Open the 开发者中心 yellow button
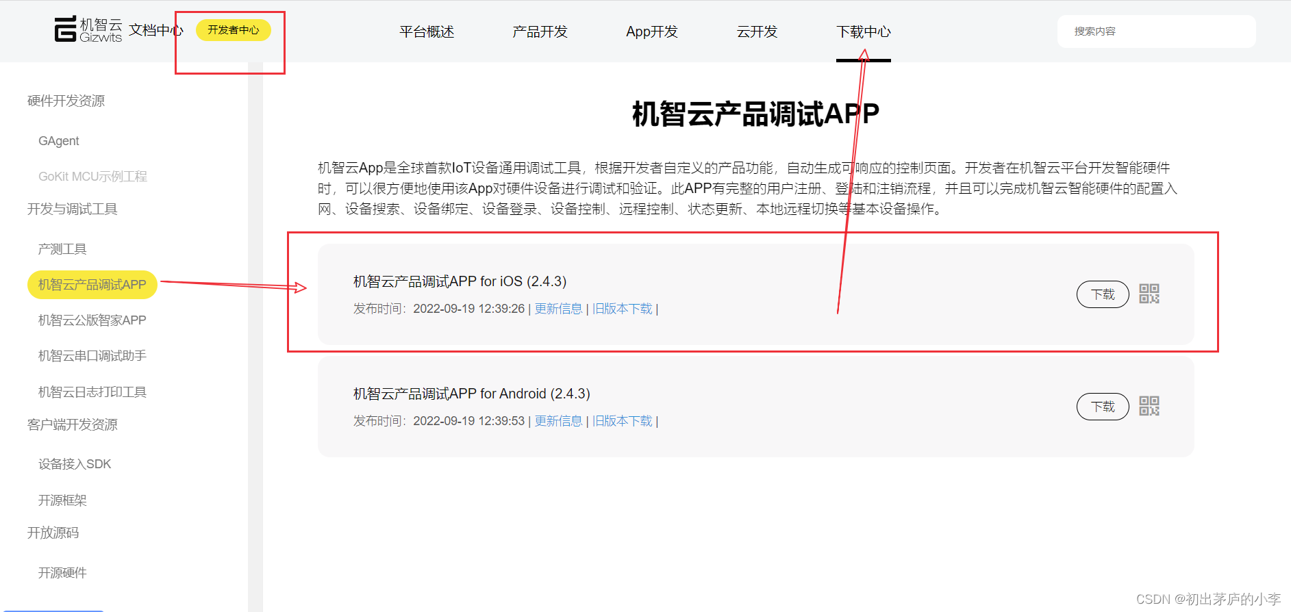This screenshot has width=1291, height=612. (x=234, y=30)
